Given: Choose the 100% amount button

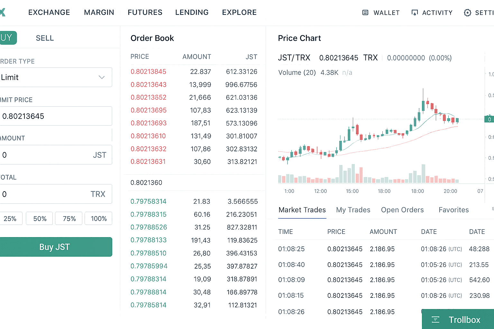Looking at the screenshot, I should click(98, 218).
